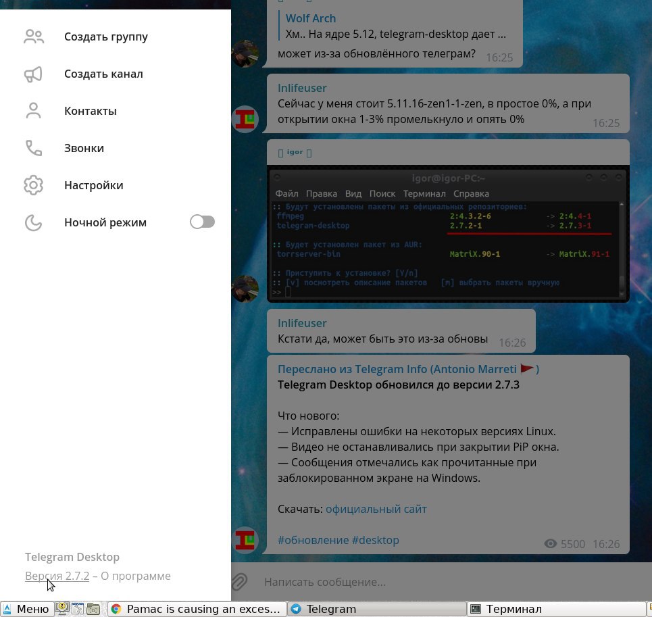Toggle the Ночной режим switch
The height and width of the screenshot is (617, 652).
point(203,222)
